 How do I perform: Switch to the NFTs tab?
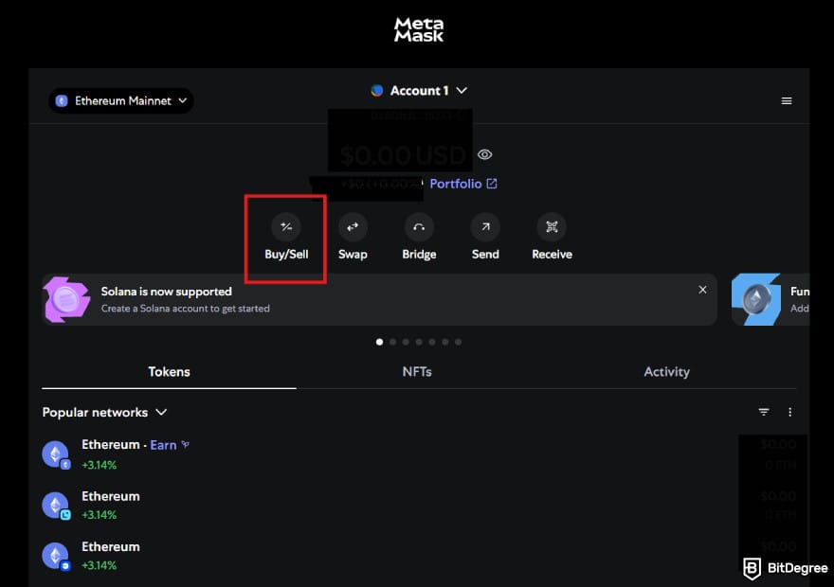[417, 372]
